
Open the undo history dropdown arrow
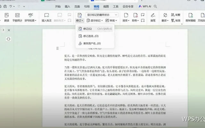[x=14, y=6]
